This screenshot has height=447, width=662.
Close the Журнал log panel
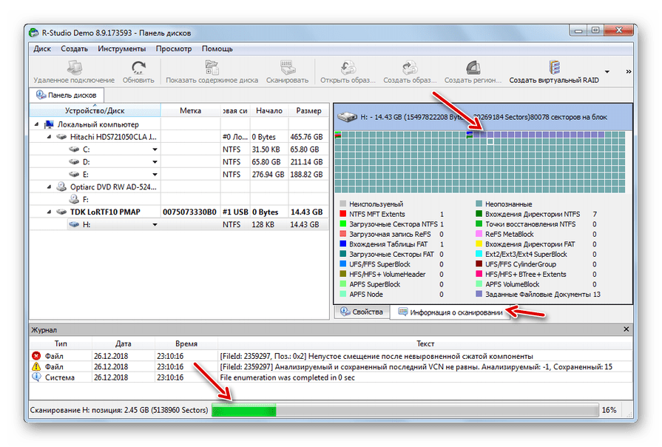626,329
